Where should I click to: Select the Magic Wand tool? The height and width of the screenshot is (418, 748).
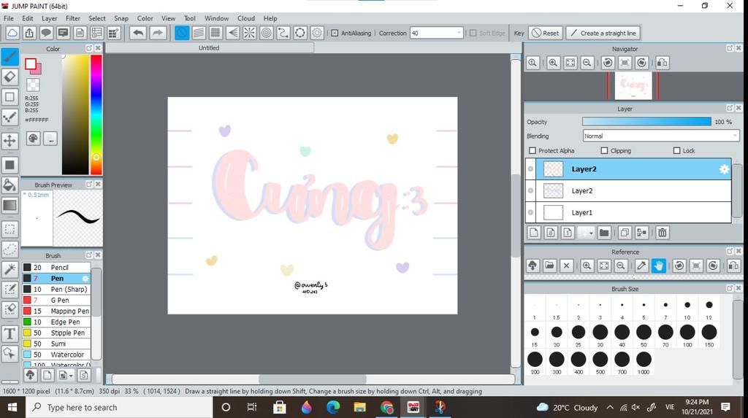tap(9, 269)
